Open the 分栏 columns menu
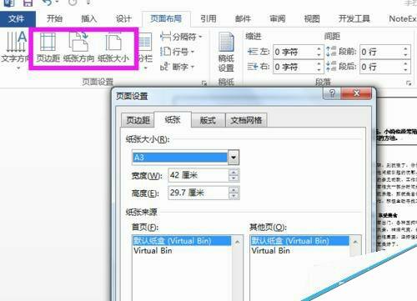 pyautogui.click(x=145, y=50)
